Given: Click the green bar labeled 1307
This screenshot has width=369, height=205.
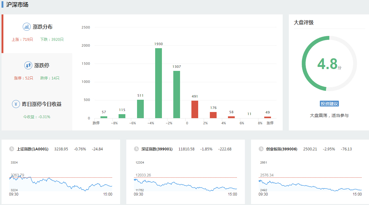Looking at the screenshot, I should [177, 95].
